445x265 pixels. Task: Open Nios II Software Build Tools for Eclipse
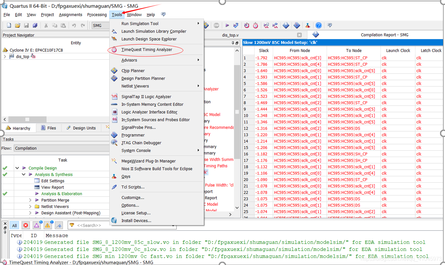[x=157, y=169]
